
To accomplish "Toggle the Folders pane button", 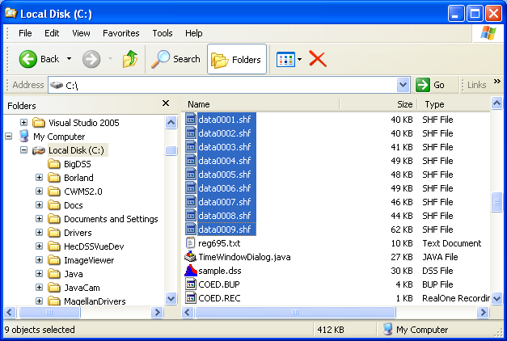I will [237, 59].
